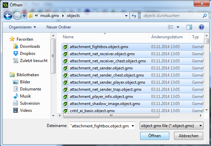
Task: Open Dropbox in the Favoriten list
Action: (x=27, y=54)
